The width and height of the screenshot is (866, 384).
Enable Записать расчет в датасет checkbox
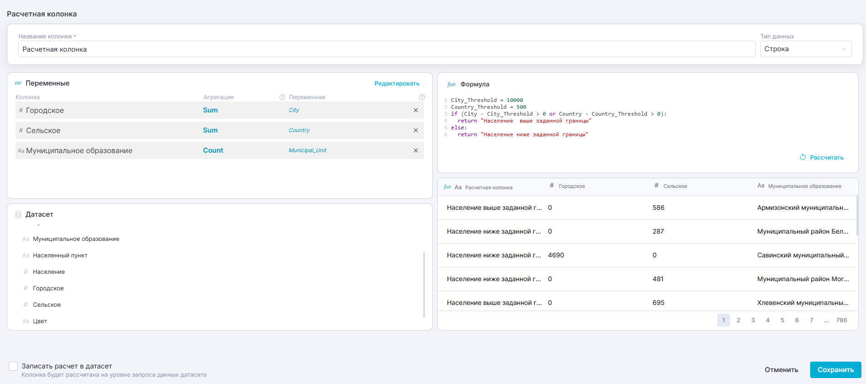[x=13, y=366]
